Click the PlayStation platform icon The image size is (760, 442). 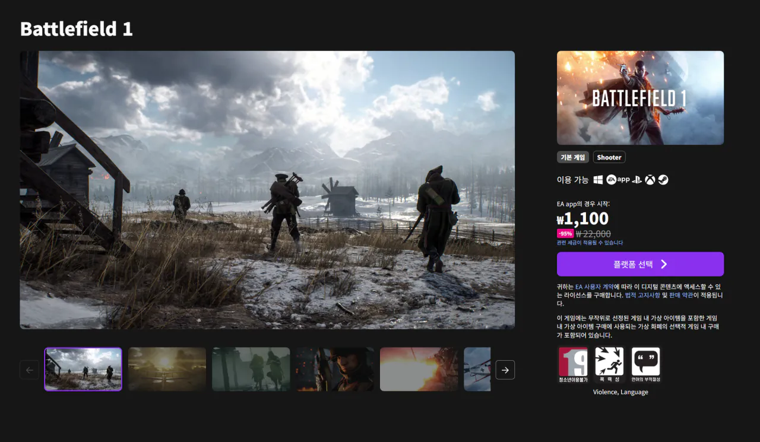pyautogui.click(x=637, y=179)
